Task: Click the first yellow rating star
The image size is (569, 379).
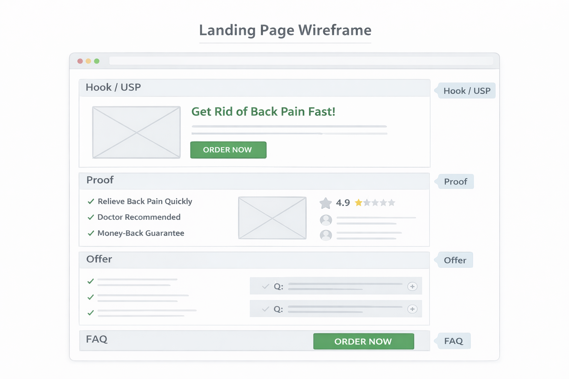Action: pyautogui.click(x=358, y=202)
